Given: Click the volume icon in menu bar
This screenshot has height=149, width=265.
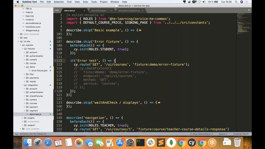Looking at the screenshot, I should (204, 2).
